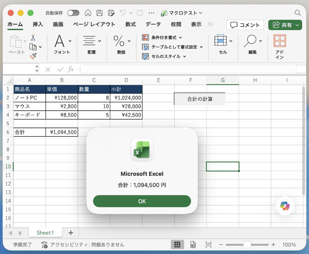This screenshot has width=309, height=254.
Task: Click the formula bar confirm checkmark icon
Action: coord(60,69)
